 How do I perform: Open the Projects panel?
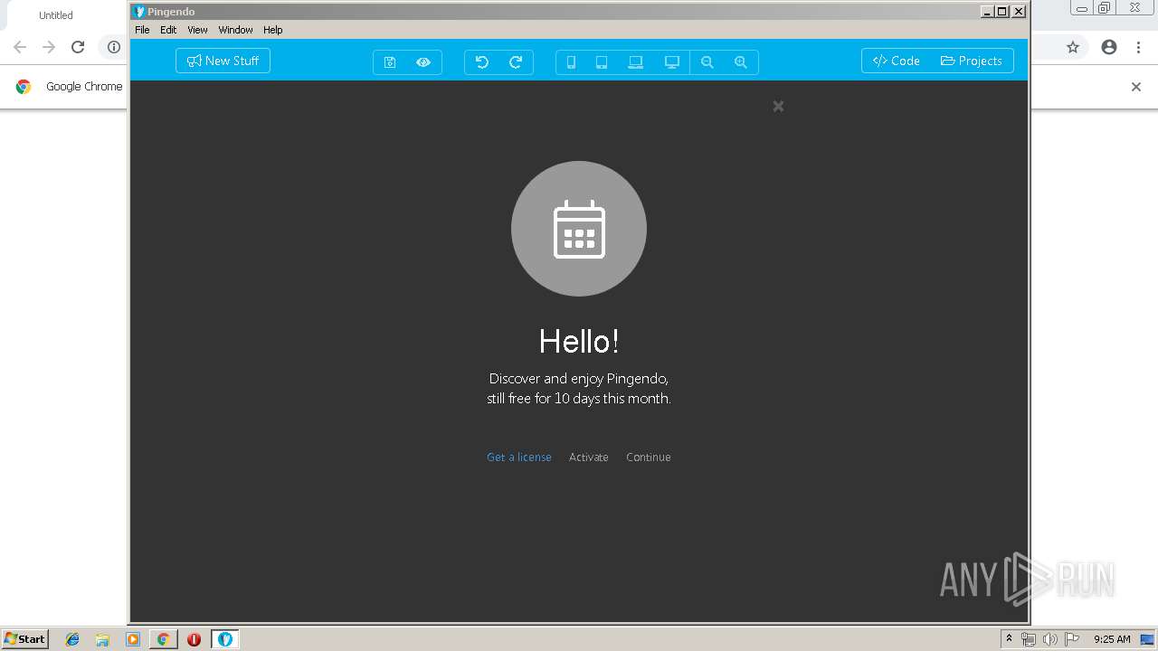point(972,61)
